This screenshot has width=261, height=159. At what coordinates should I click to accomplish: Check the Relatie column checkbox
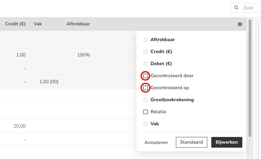point(146,112)
